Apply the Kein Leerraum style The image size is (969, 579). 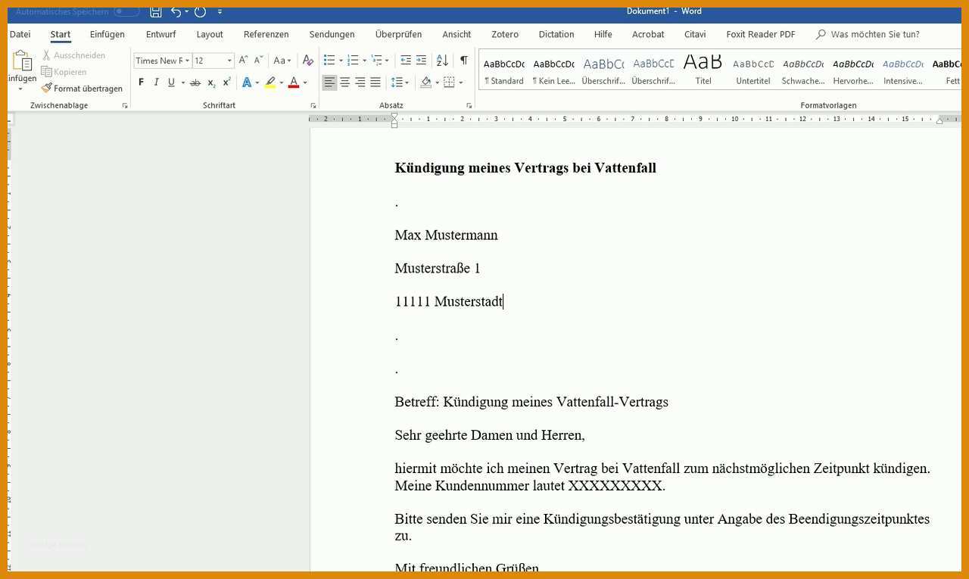coord(554,70)
